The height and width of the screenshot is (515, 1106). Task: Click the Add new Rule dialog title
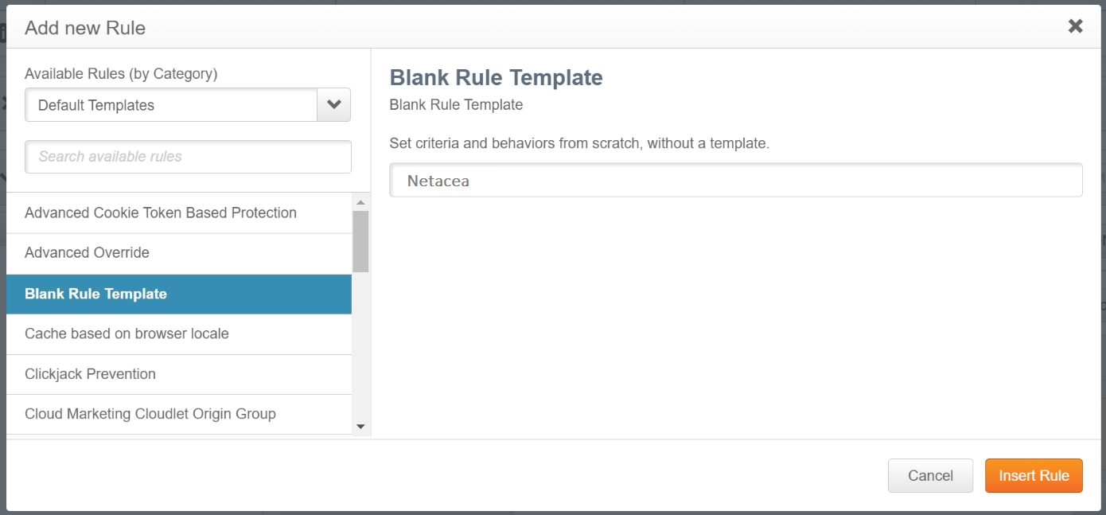click(85, 29)
